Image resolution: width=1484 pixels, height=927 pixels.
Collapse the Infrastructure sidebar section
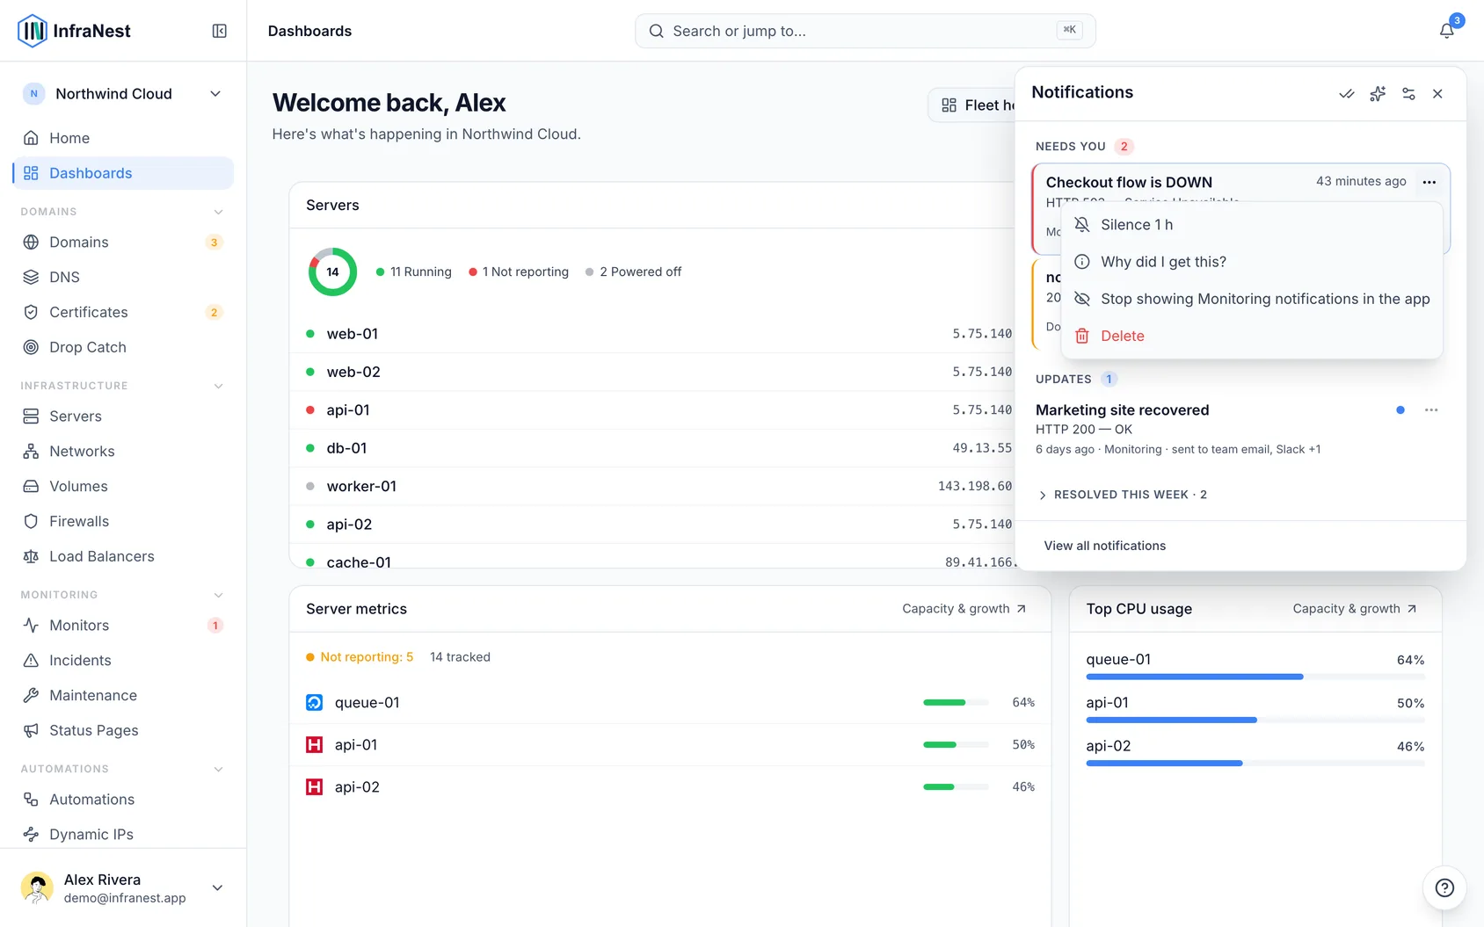pos(219,386)
